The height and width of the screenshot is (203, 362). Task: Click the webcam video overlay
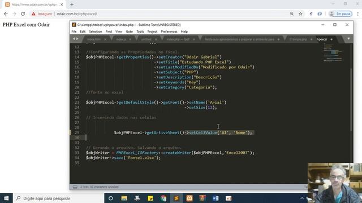(335, 183)
